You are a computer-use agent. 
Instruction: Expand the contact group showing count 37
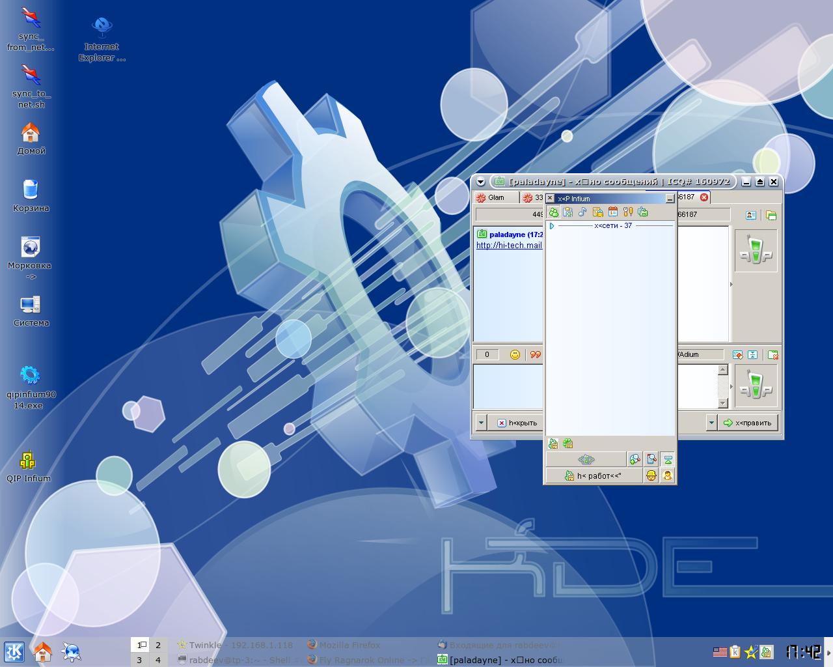(x=552, y=226)
